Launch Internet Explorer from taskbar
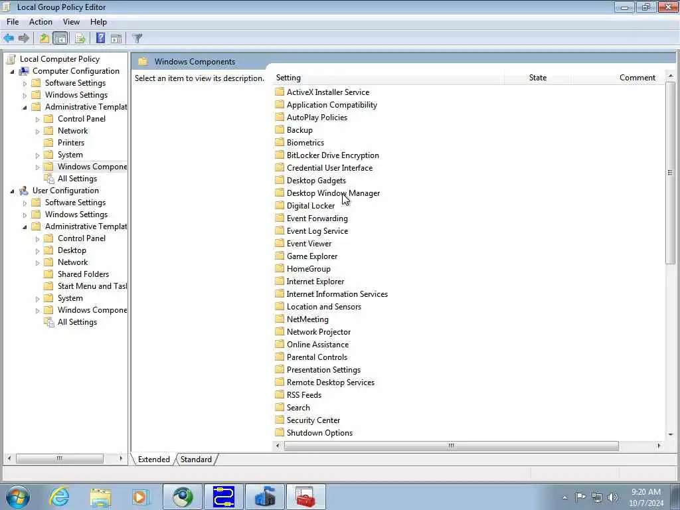 point(59,497)
